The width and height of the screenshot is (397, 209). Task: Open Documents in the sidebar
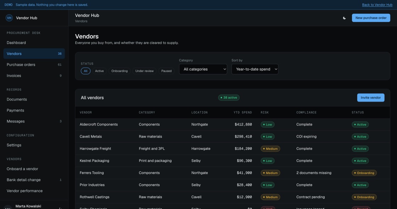(34, 99)
